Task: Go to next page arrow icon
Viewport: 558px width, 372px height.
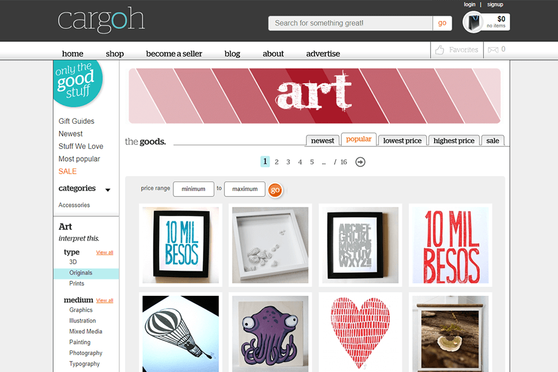Action: coord(360,162)
